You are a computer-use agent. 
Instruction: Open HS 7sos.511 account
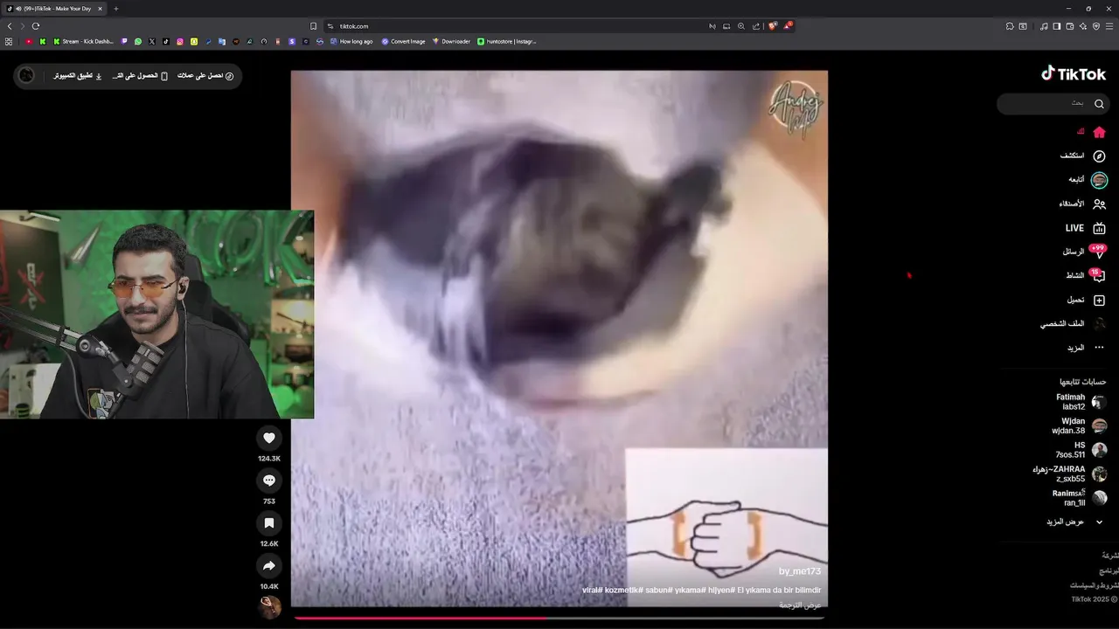coord(1081,450)
